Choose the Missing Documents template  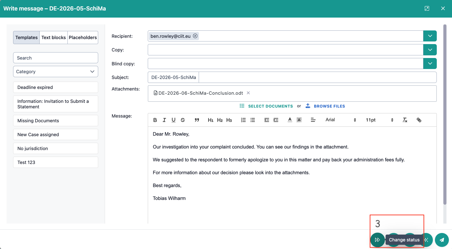pos(56,121)
